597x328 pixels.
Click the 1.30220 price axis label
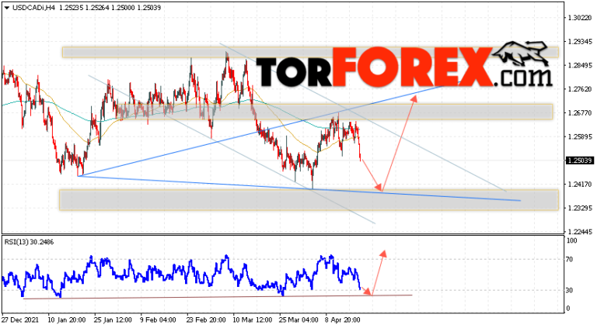click(579, 18)
